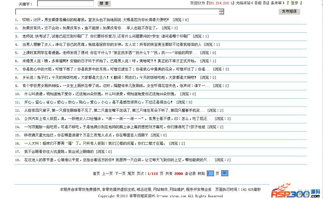Open joke 11 starting 开心,留心,省心
Image resolution: width=323 pixels, height=199 pixels.
tap(98, 102)
